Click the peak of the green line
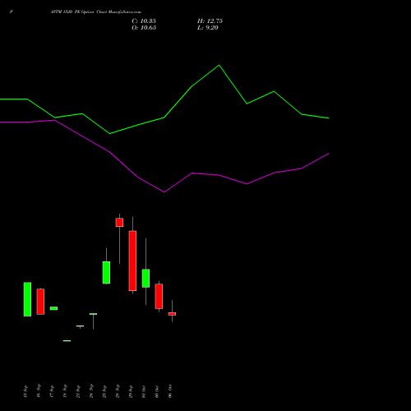411x411 pixels. click(x=219, y=65)
